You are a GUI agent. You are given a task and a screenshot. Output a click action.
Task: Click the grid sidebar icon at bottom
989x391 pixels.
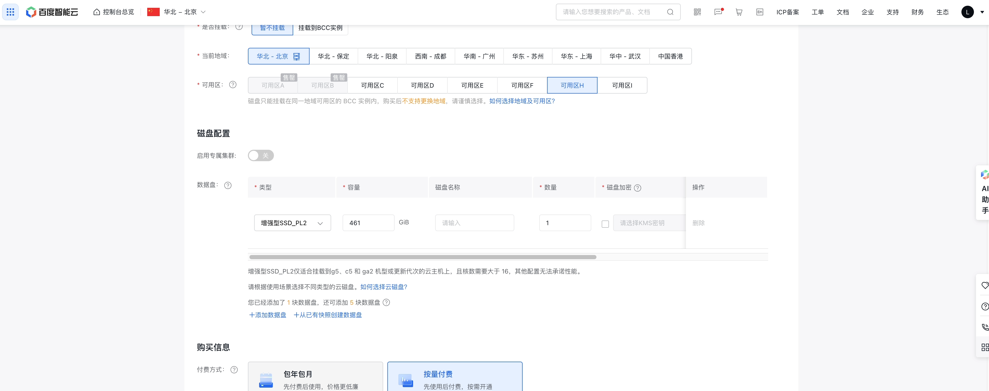[985, 347]
